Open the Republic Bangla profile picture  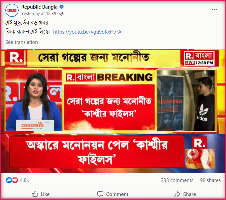12,10
